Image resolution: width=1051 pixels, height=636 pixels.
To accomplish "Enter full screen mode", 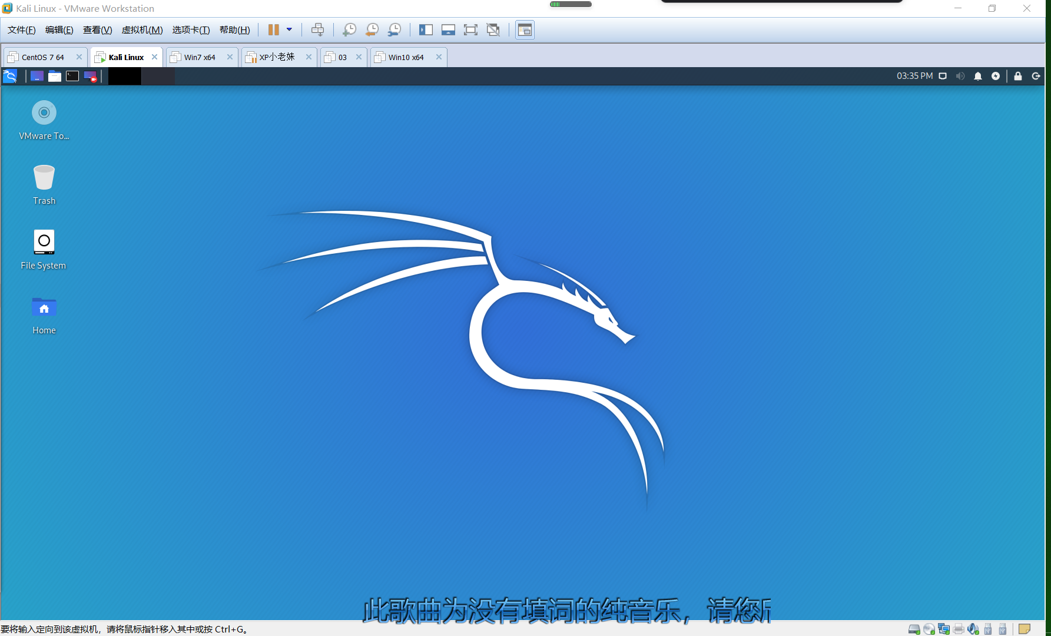I will coord(470,29).
